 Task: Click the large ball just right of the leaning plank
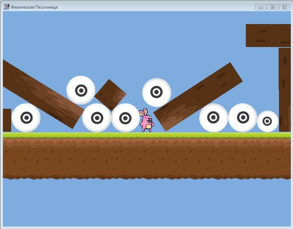click(x=213, y=118)
